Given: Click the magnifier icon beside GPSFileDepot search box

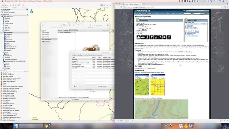Looking at the screenshot, I should (x=184, y=10).
